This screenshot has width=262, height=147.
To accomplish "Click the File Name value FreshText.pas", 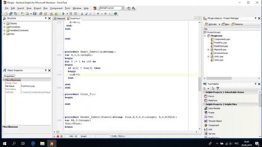I will point(28,86).
